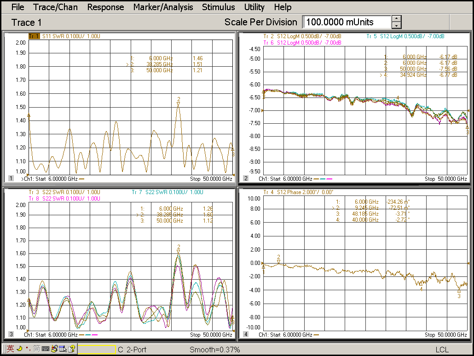Click the IME English/Chinese mode icon
474x356 pixels.
point(10,349)
